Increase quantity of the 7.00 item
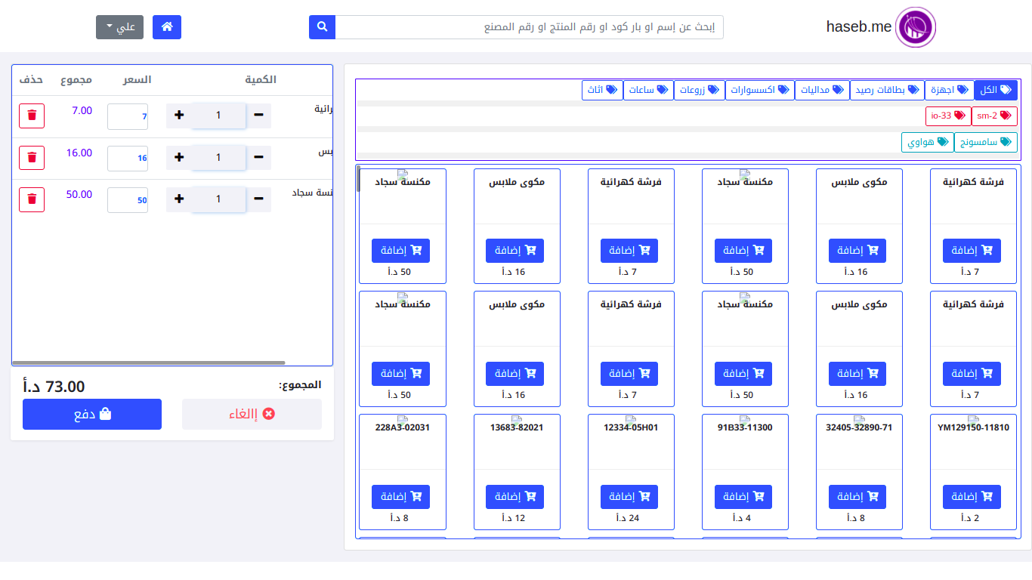 pos(179,116)
